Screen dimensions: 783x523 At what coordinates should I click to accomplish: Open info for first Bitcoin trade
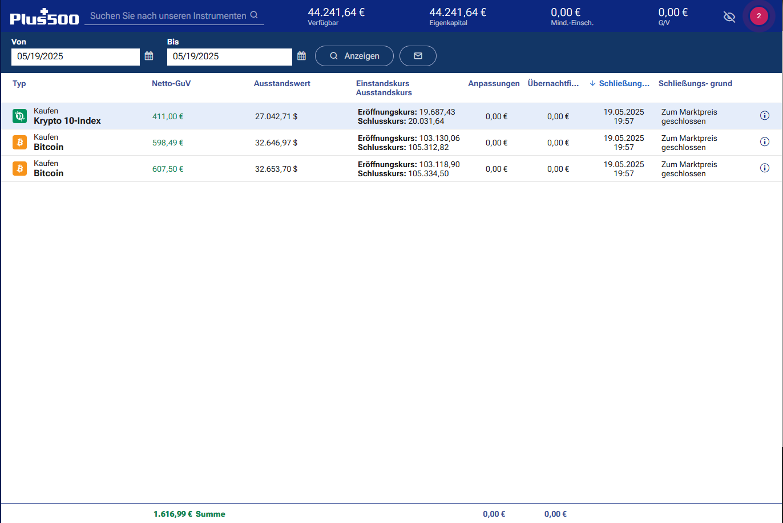[765, 142]
